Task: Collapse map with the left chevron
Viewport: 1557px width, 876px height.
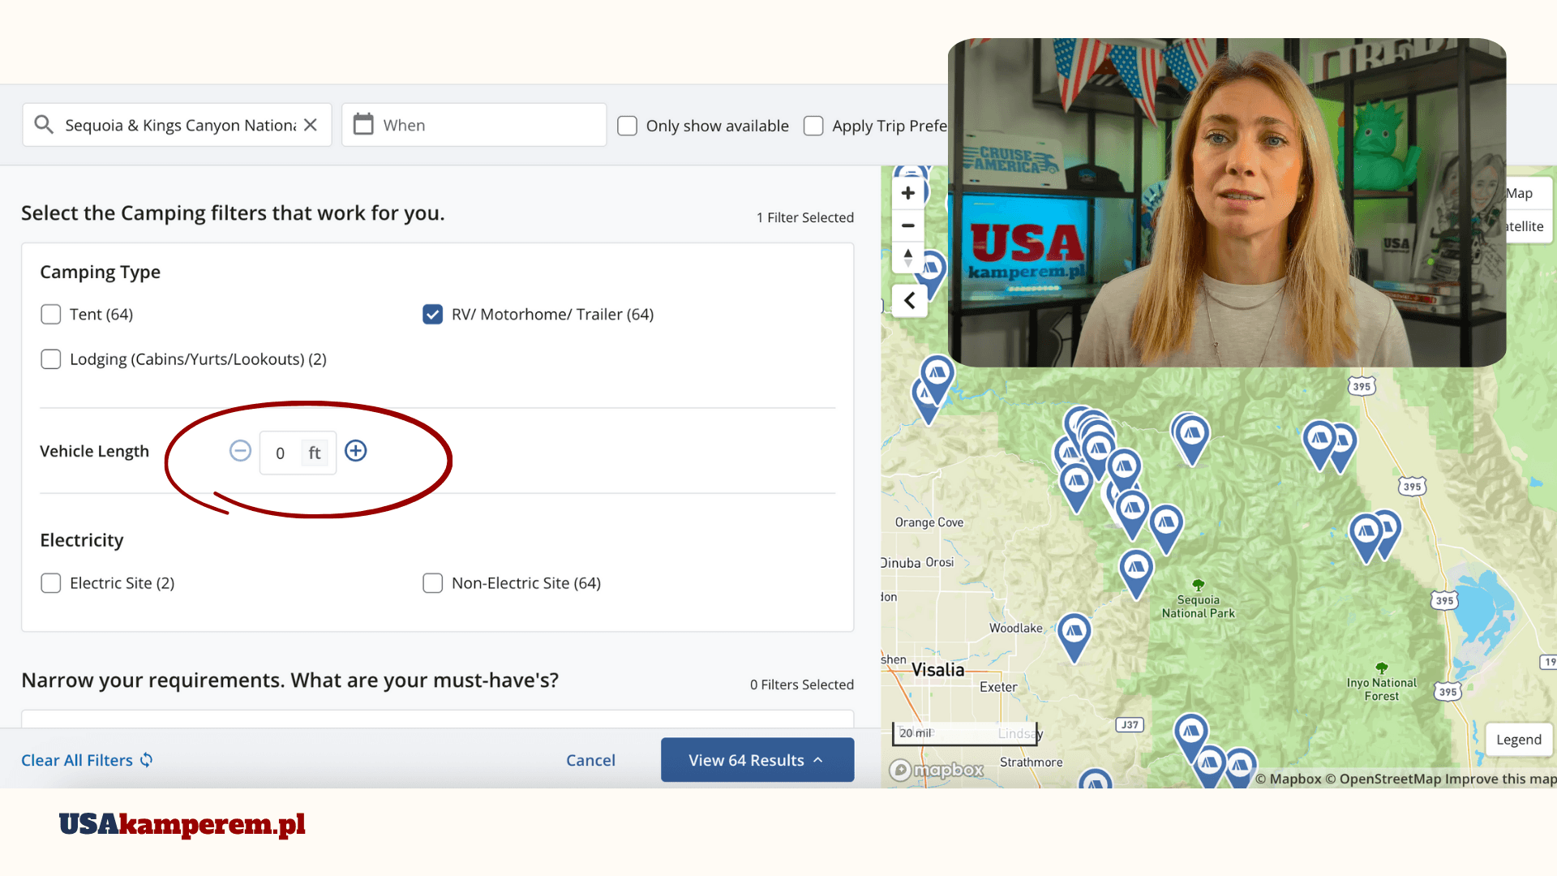Action: (910, 301)
